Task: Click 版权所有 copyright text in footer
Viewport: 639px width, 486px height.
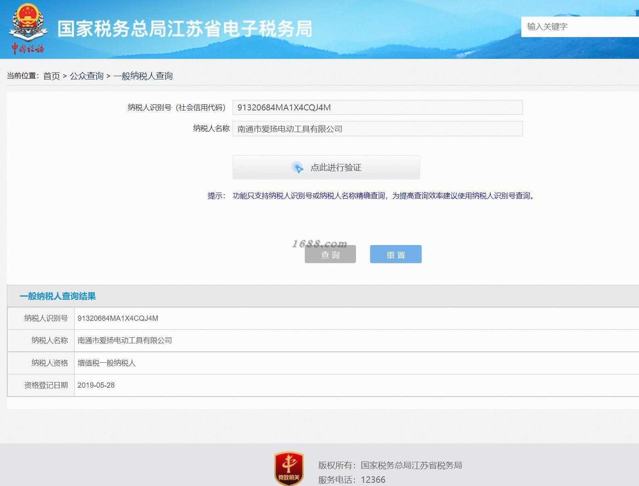Action: click(x=390, y=465)
